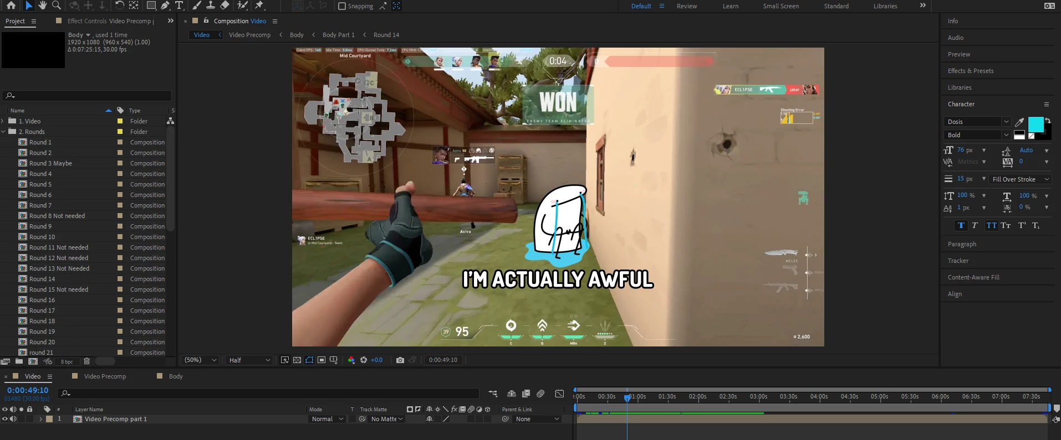Open the Bold font style dropdown
The image size is (1061, 440).
coord(977,135)
